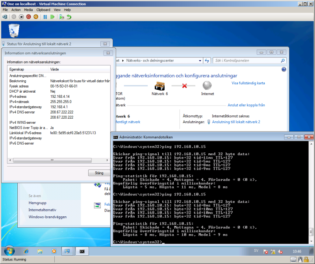
Task: Click the red X between Nätverk 6 and Internet
Action: click(x=184, y=86)
